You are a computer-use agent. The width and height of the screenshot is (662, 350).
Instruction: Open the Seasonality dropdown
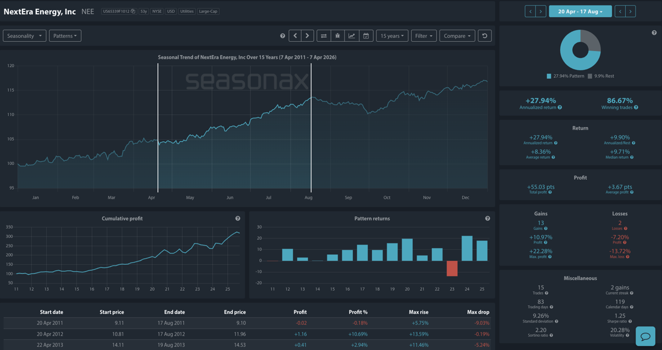[x=24, y=35]
